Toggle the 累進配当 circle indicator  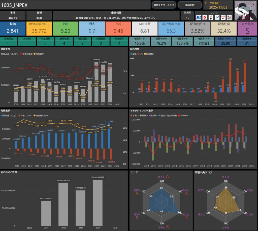pyautogui.click(x=9, y=43)
